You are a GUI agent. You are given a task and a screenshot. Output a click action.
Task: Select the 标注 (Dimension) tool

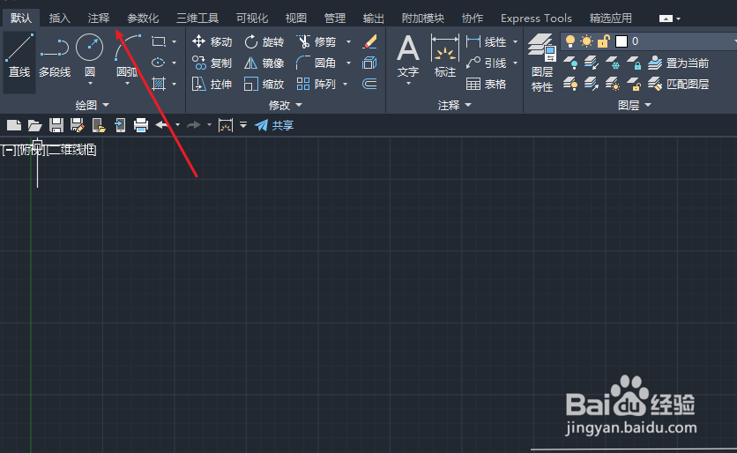click(x=444, y=56)
